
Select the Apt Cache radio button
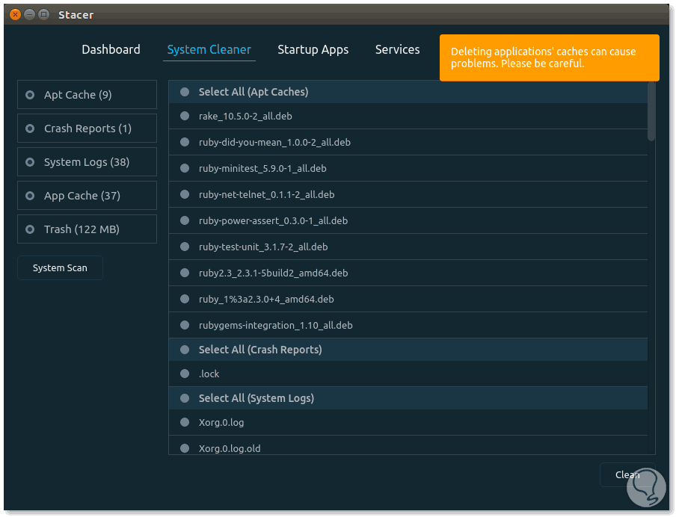pyautogui.click(x=31, y=95)
